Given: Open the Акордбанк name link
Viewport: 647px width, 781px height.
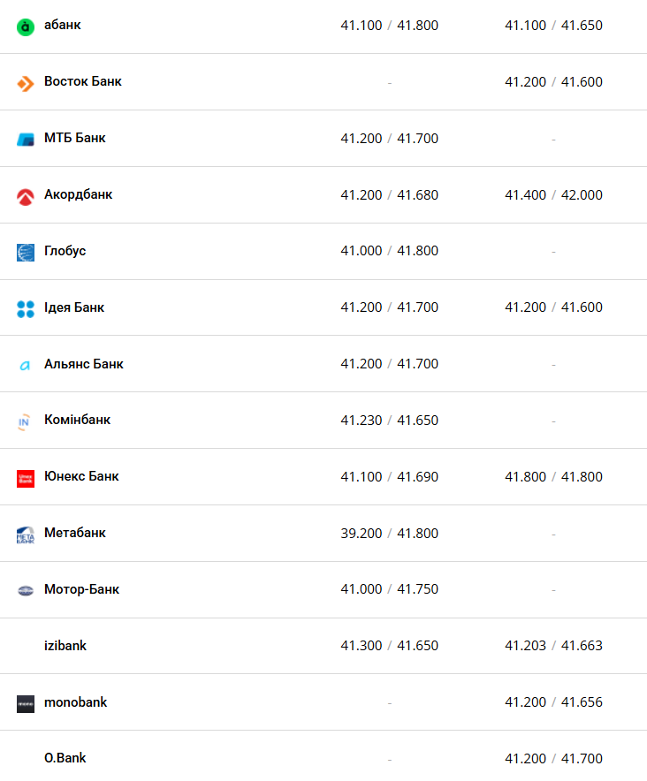Looking at the screenshot, I should tap(79, 194).
